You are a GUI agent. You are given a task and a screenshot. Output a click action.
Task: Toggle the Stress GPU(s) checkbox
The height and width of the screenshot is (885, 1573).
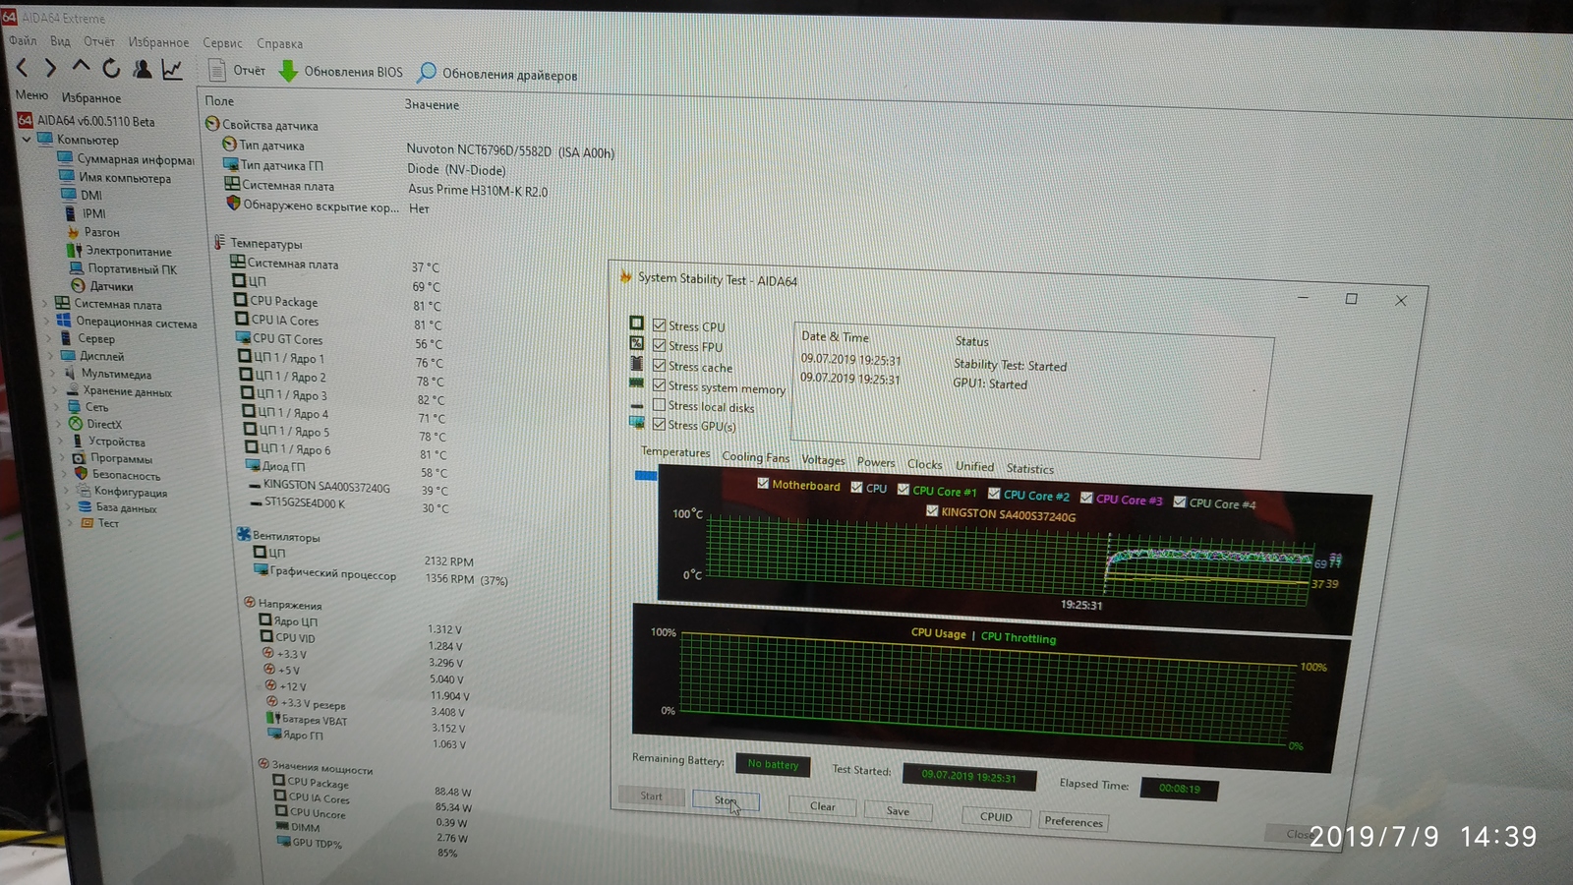point(660,425)
